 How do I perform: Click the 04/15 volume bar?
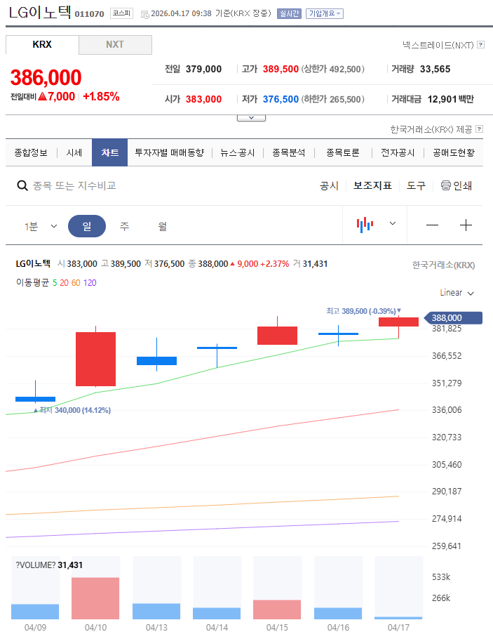pyautogui.click(x=277, y=610)
